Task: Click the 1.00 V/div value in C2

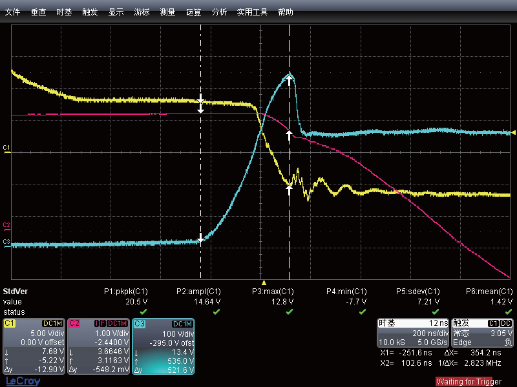Action: point(112,333)
